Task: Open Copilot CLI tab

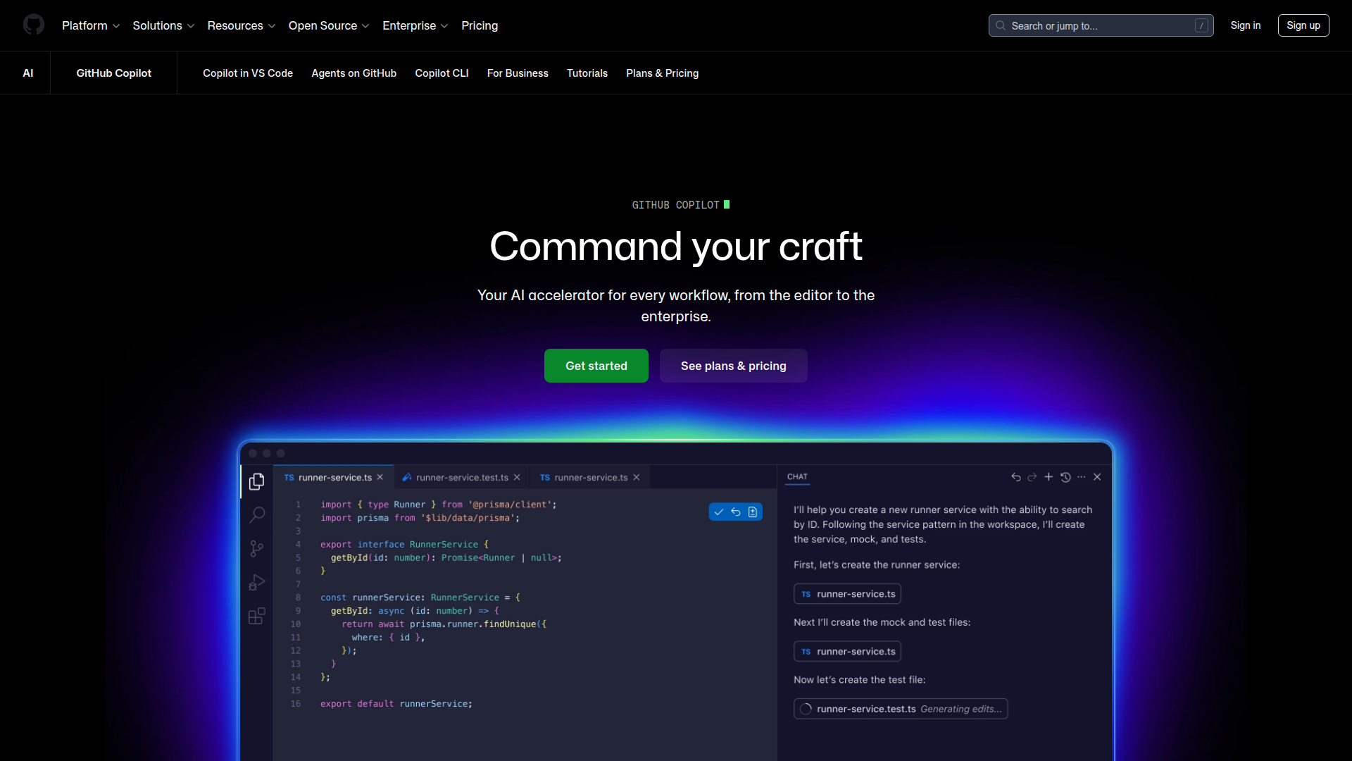Action: coord(442,73)
